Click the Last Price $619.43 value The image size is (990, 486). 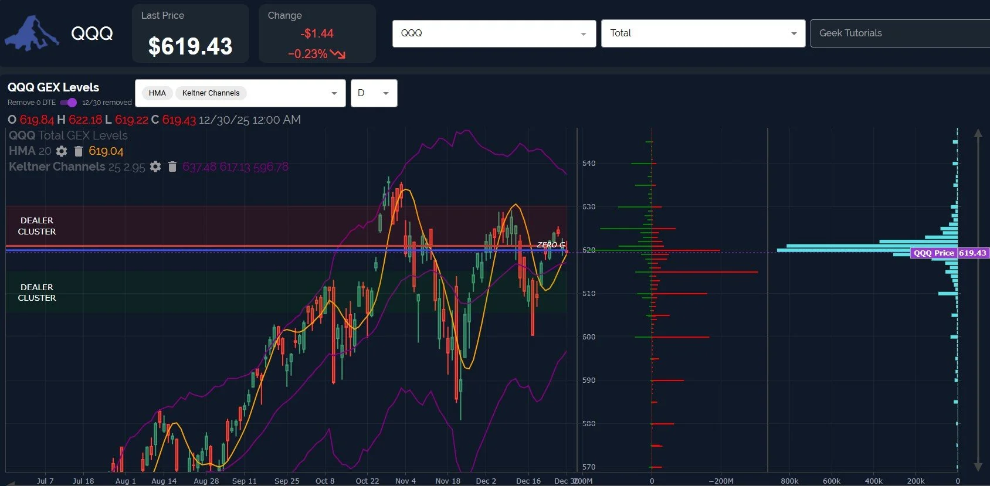[x=190, y=46]
